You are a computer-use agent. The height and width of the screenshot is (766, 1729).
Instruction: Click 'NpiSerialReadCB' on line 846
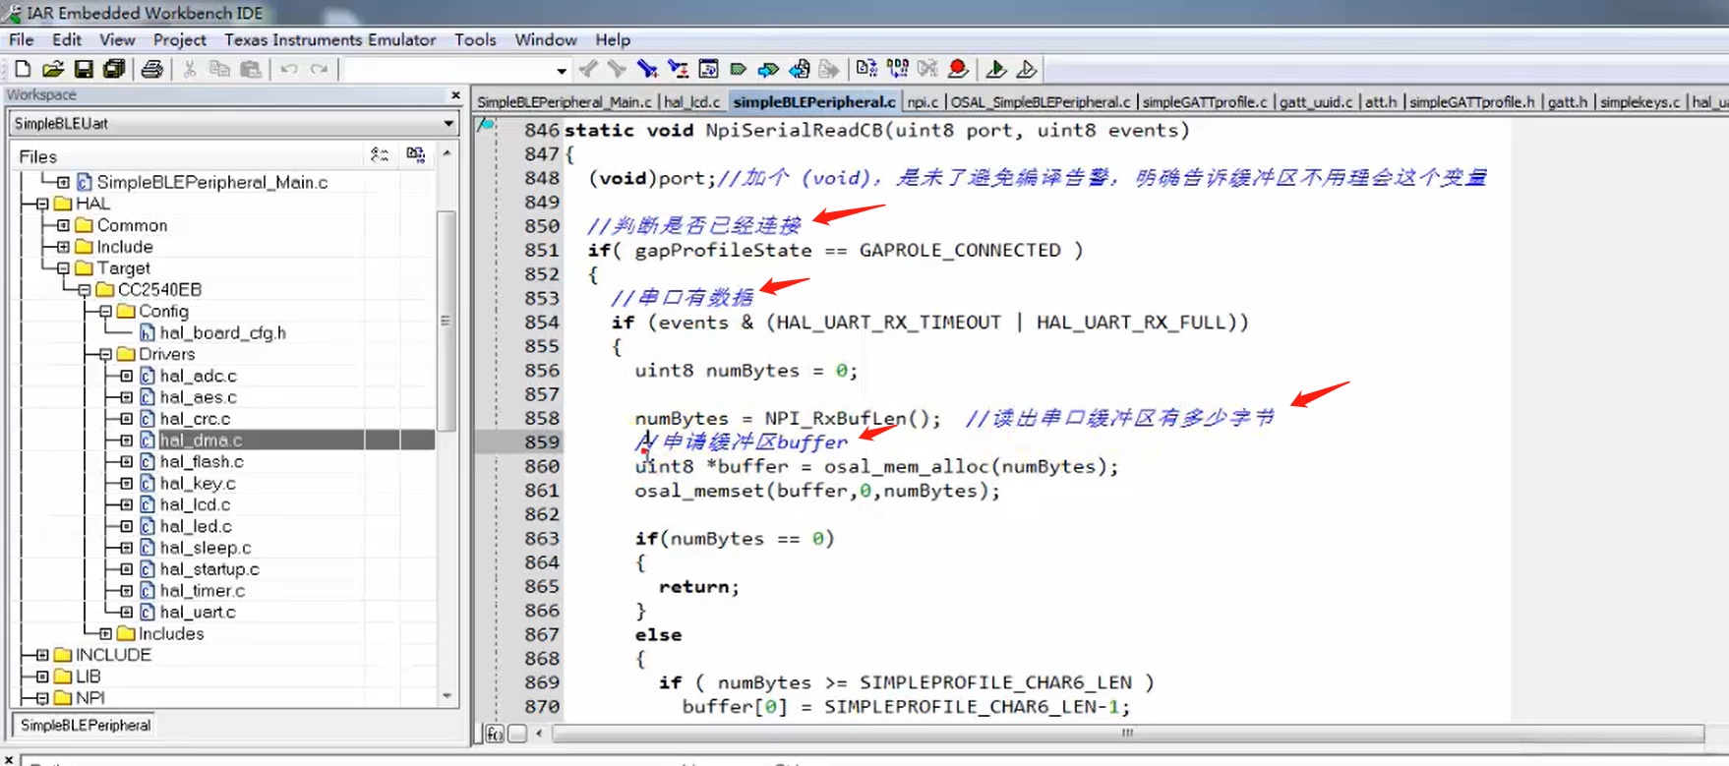click(794, 131)
